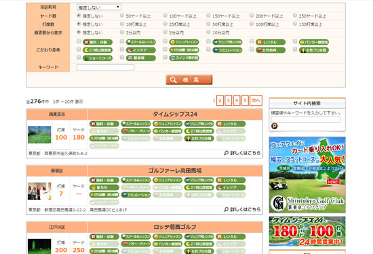Viewport: 373px width, 254px height.
Task: Tick the バンカー練習場 filter checkbox
Action: (x=295, y=41)
